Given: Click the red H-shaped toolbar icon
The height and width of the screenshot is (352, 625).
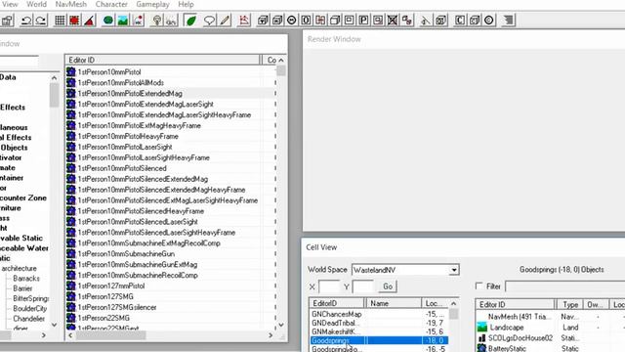Looking at the screenshot, I should coord(320,20).
